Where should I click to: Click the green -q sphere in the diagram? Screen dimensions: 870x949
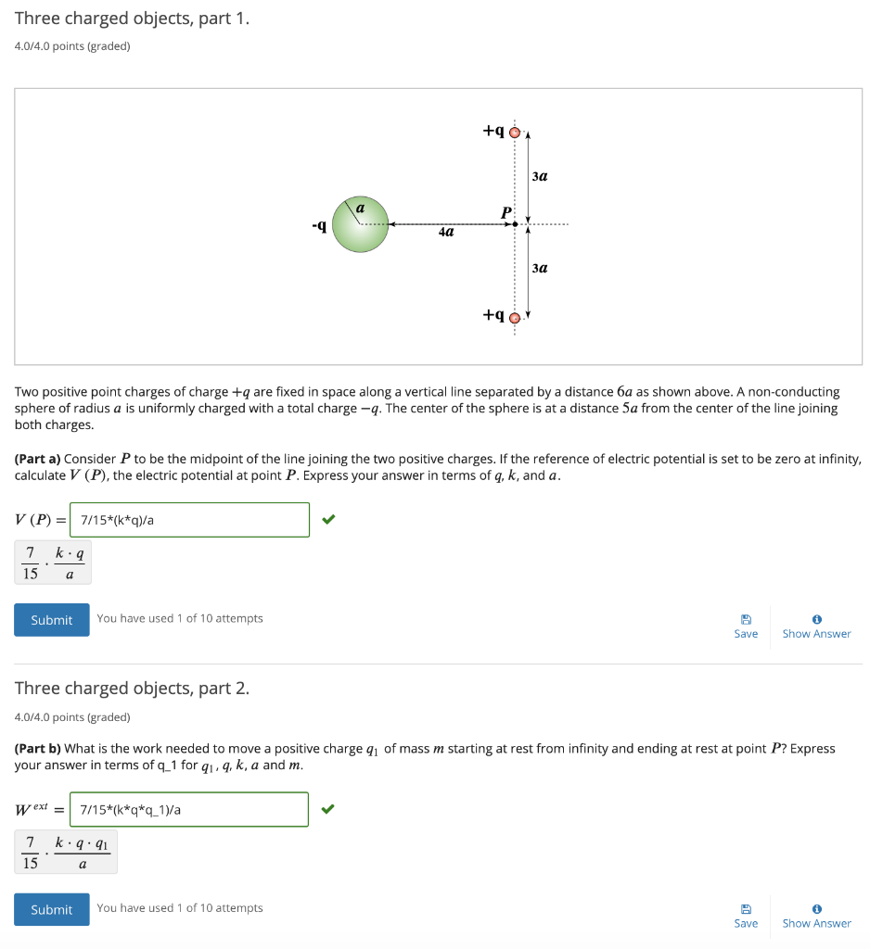[x=360, y=223]
